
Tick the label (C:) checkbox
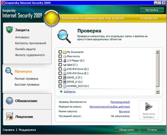[60, 65]
